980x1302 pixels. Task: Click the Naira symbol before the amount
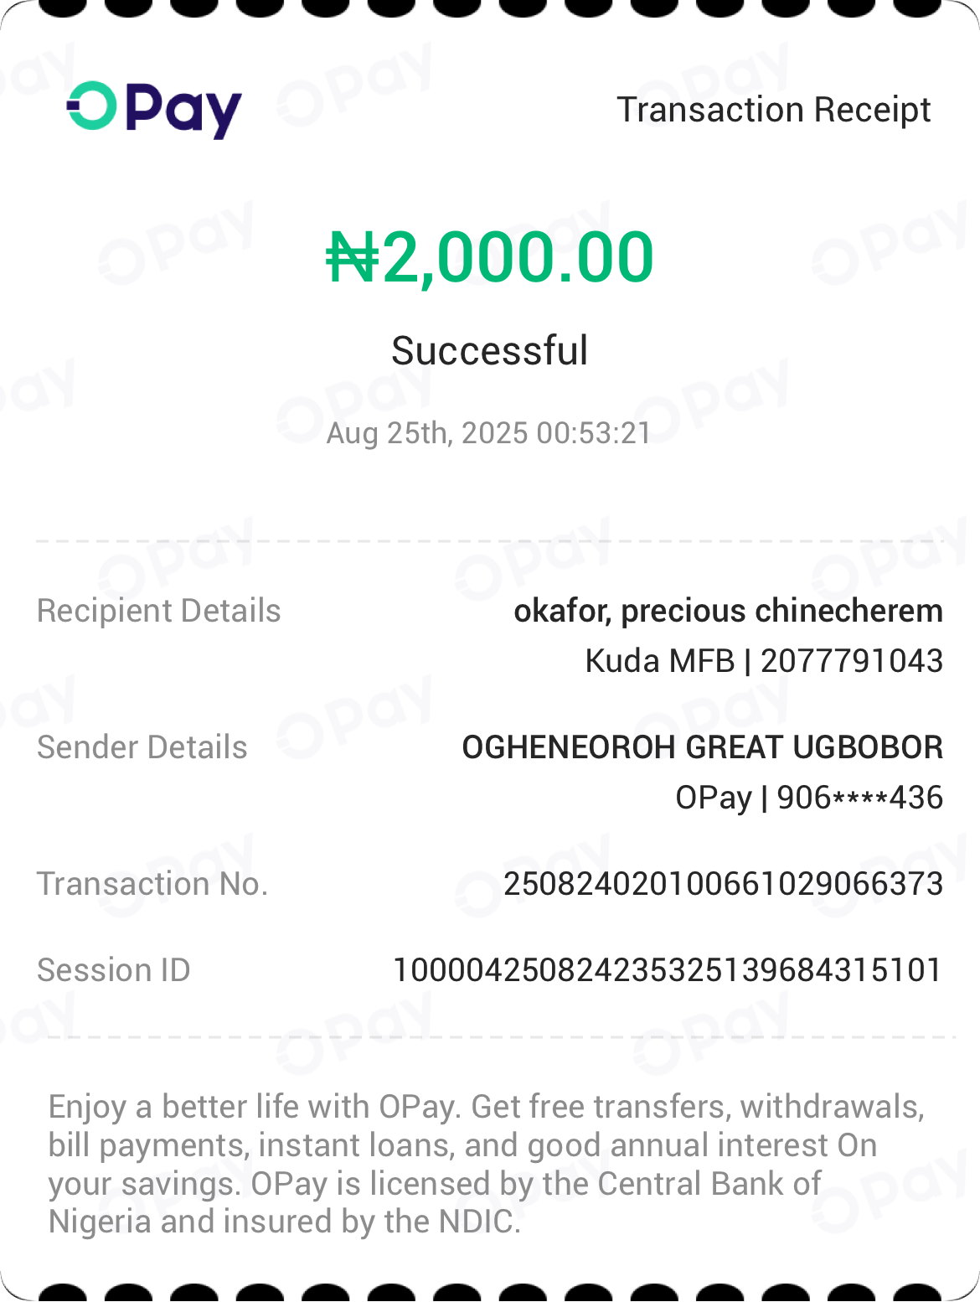[x=352, y=257]
